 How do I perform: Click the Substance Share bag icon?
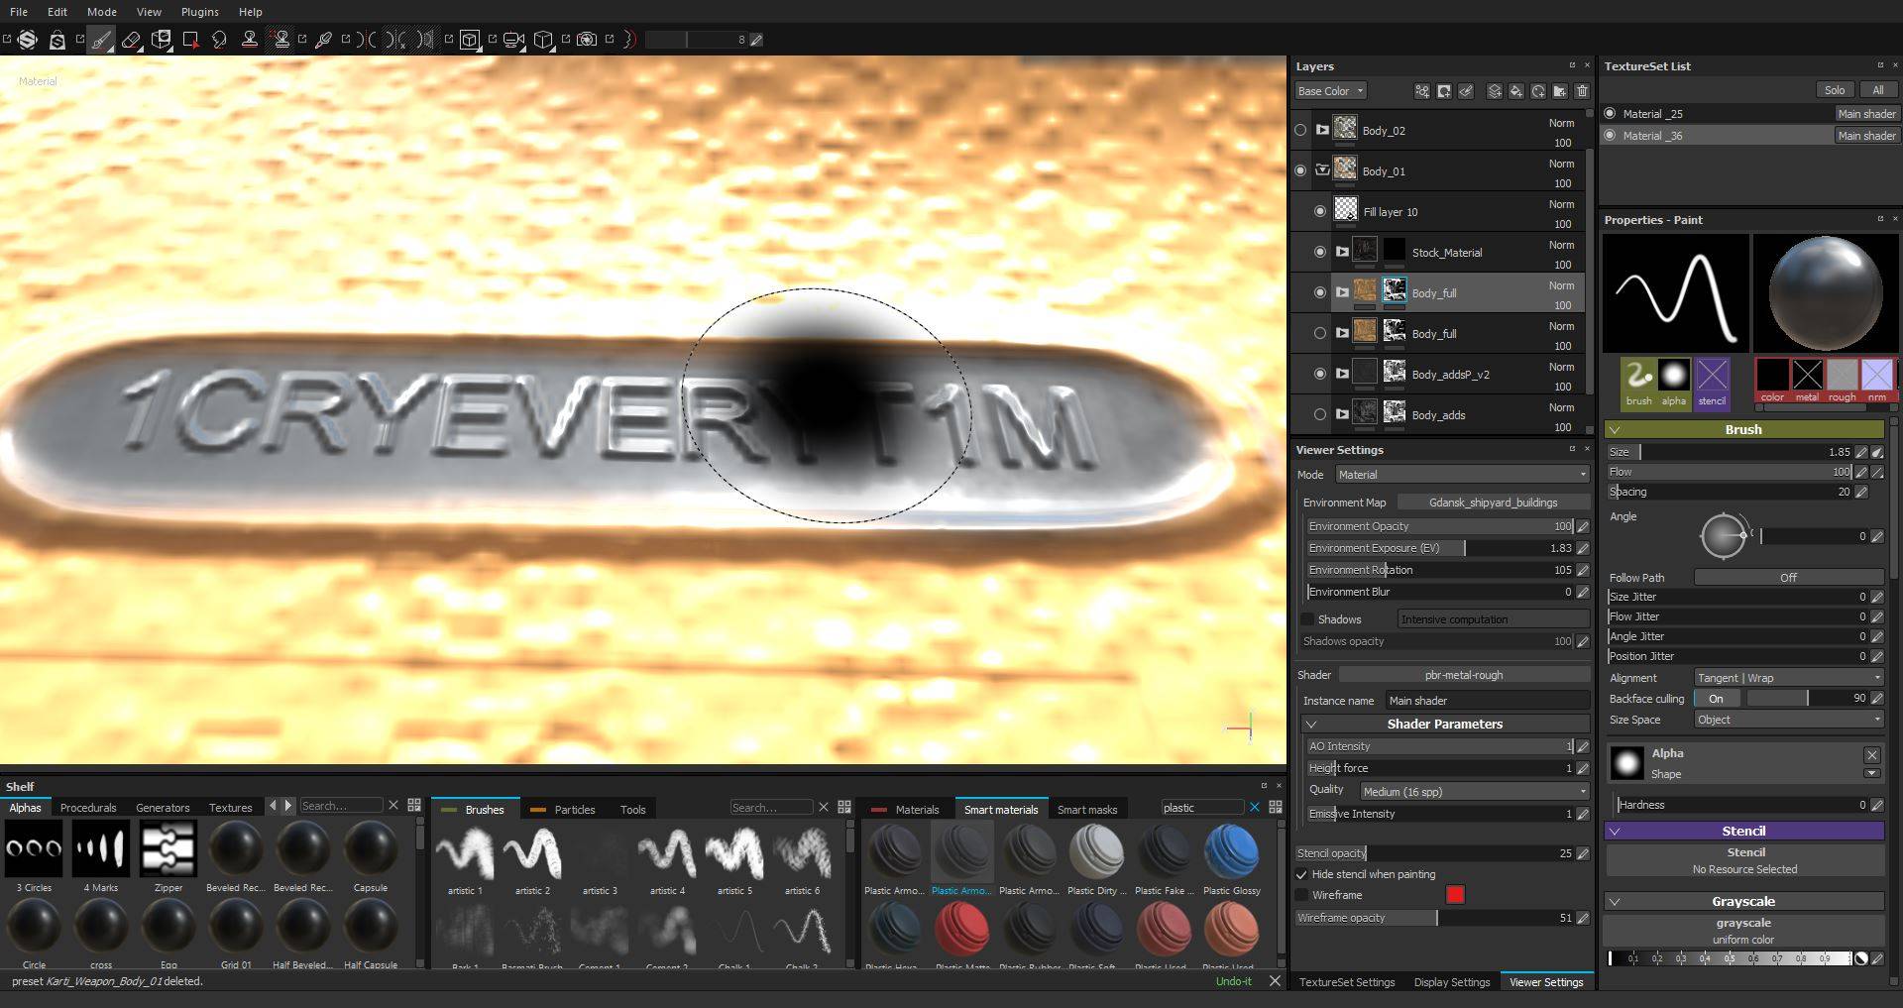coord(57,40)
